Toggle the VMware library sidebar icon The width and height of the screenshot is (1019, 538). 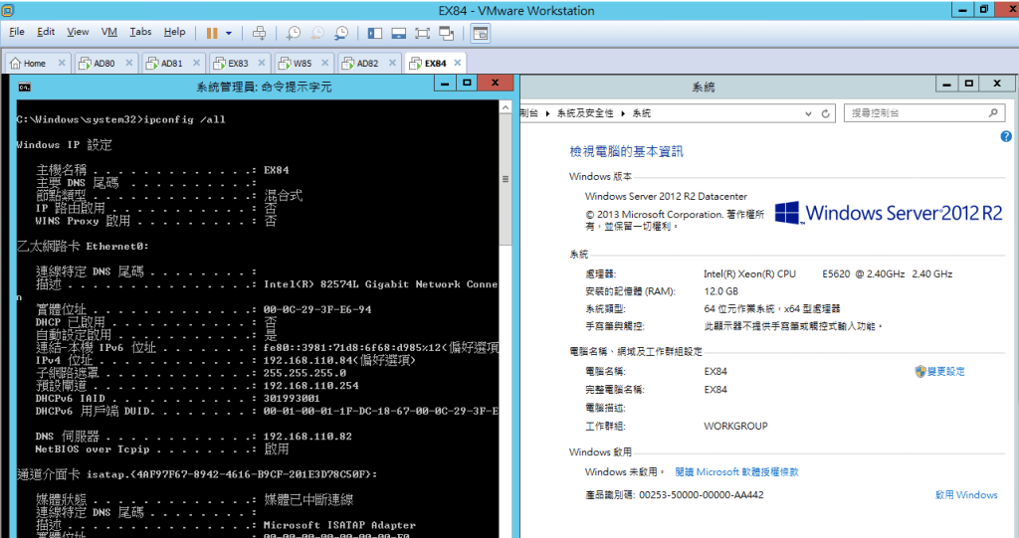click(x=375, y=33)
